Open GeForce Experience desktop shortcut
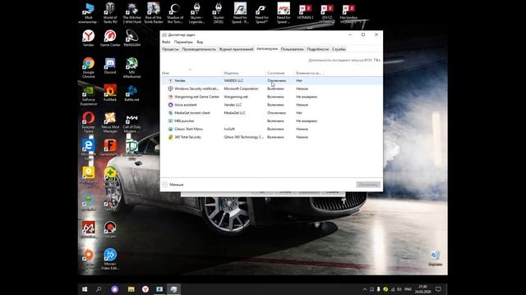526x295 pixels. [x=89, y=95]
